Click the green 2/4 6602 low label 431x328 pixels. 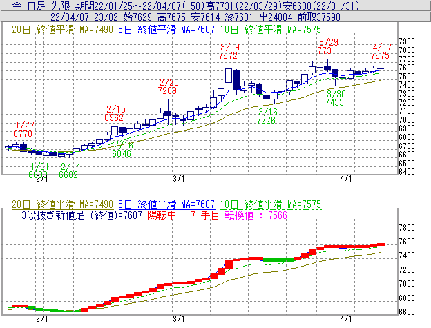point(69,171)
